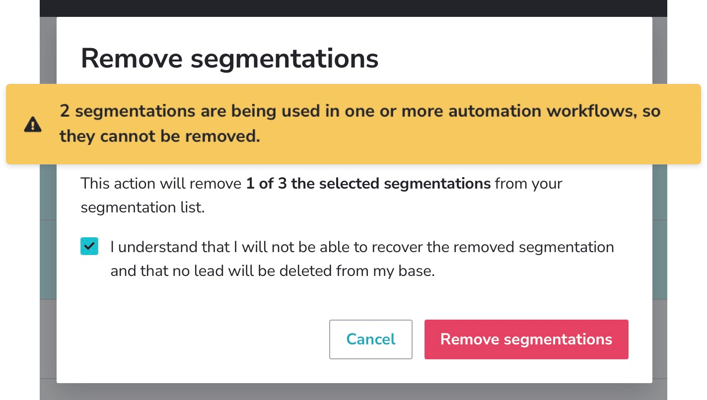
Task: Click the pink Remove segmentations action button
Action: 526,339
